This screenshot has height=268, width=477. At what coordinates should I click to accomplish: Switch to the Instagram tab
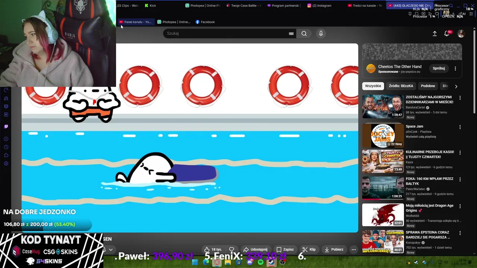click(320, 6)
